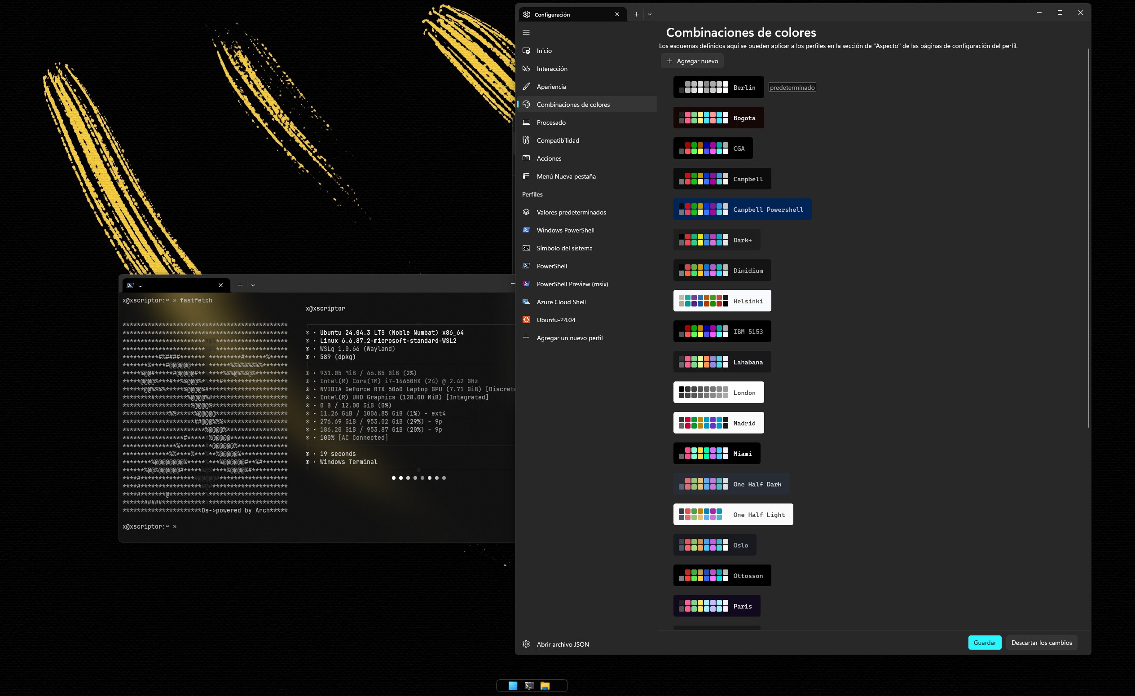The width and height of the screenshot is (1135, 696).
Task: Open Azure Cloud Shell profile
Action: [561, 302]
